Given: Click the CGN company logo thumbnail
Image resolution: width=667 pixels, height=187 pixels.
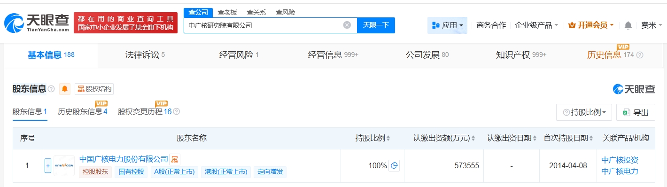Looking at the screenshot, I should pos(64,165).
